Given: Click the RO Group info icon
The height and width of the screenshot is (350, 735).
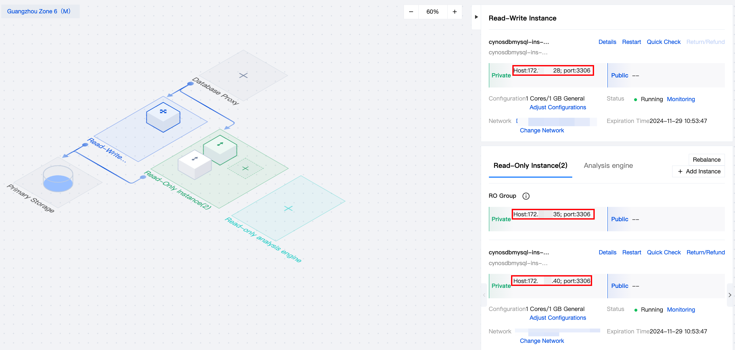Looking at the screenshot, I should point(526,196).
